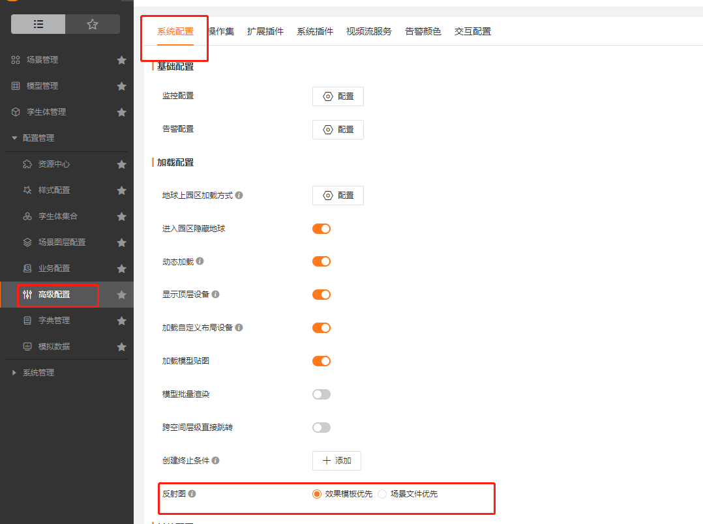703x524 pixels.
Task: Click the 场景图层配置 layers icon
Action: click(27, 242)
